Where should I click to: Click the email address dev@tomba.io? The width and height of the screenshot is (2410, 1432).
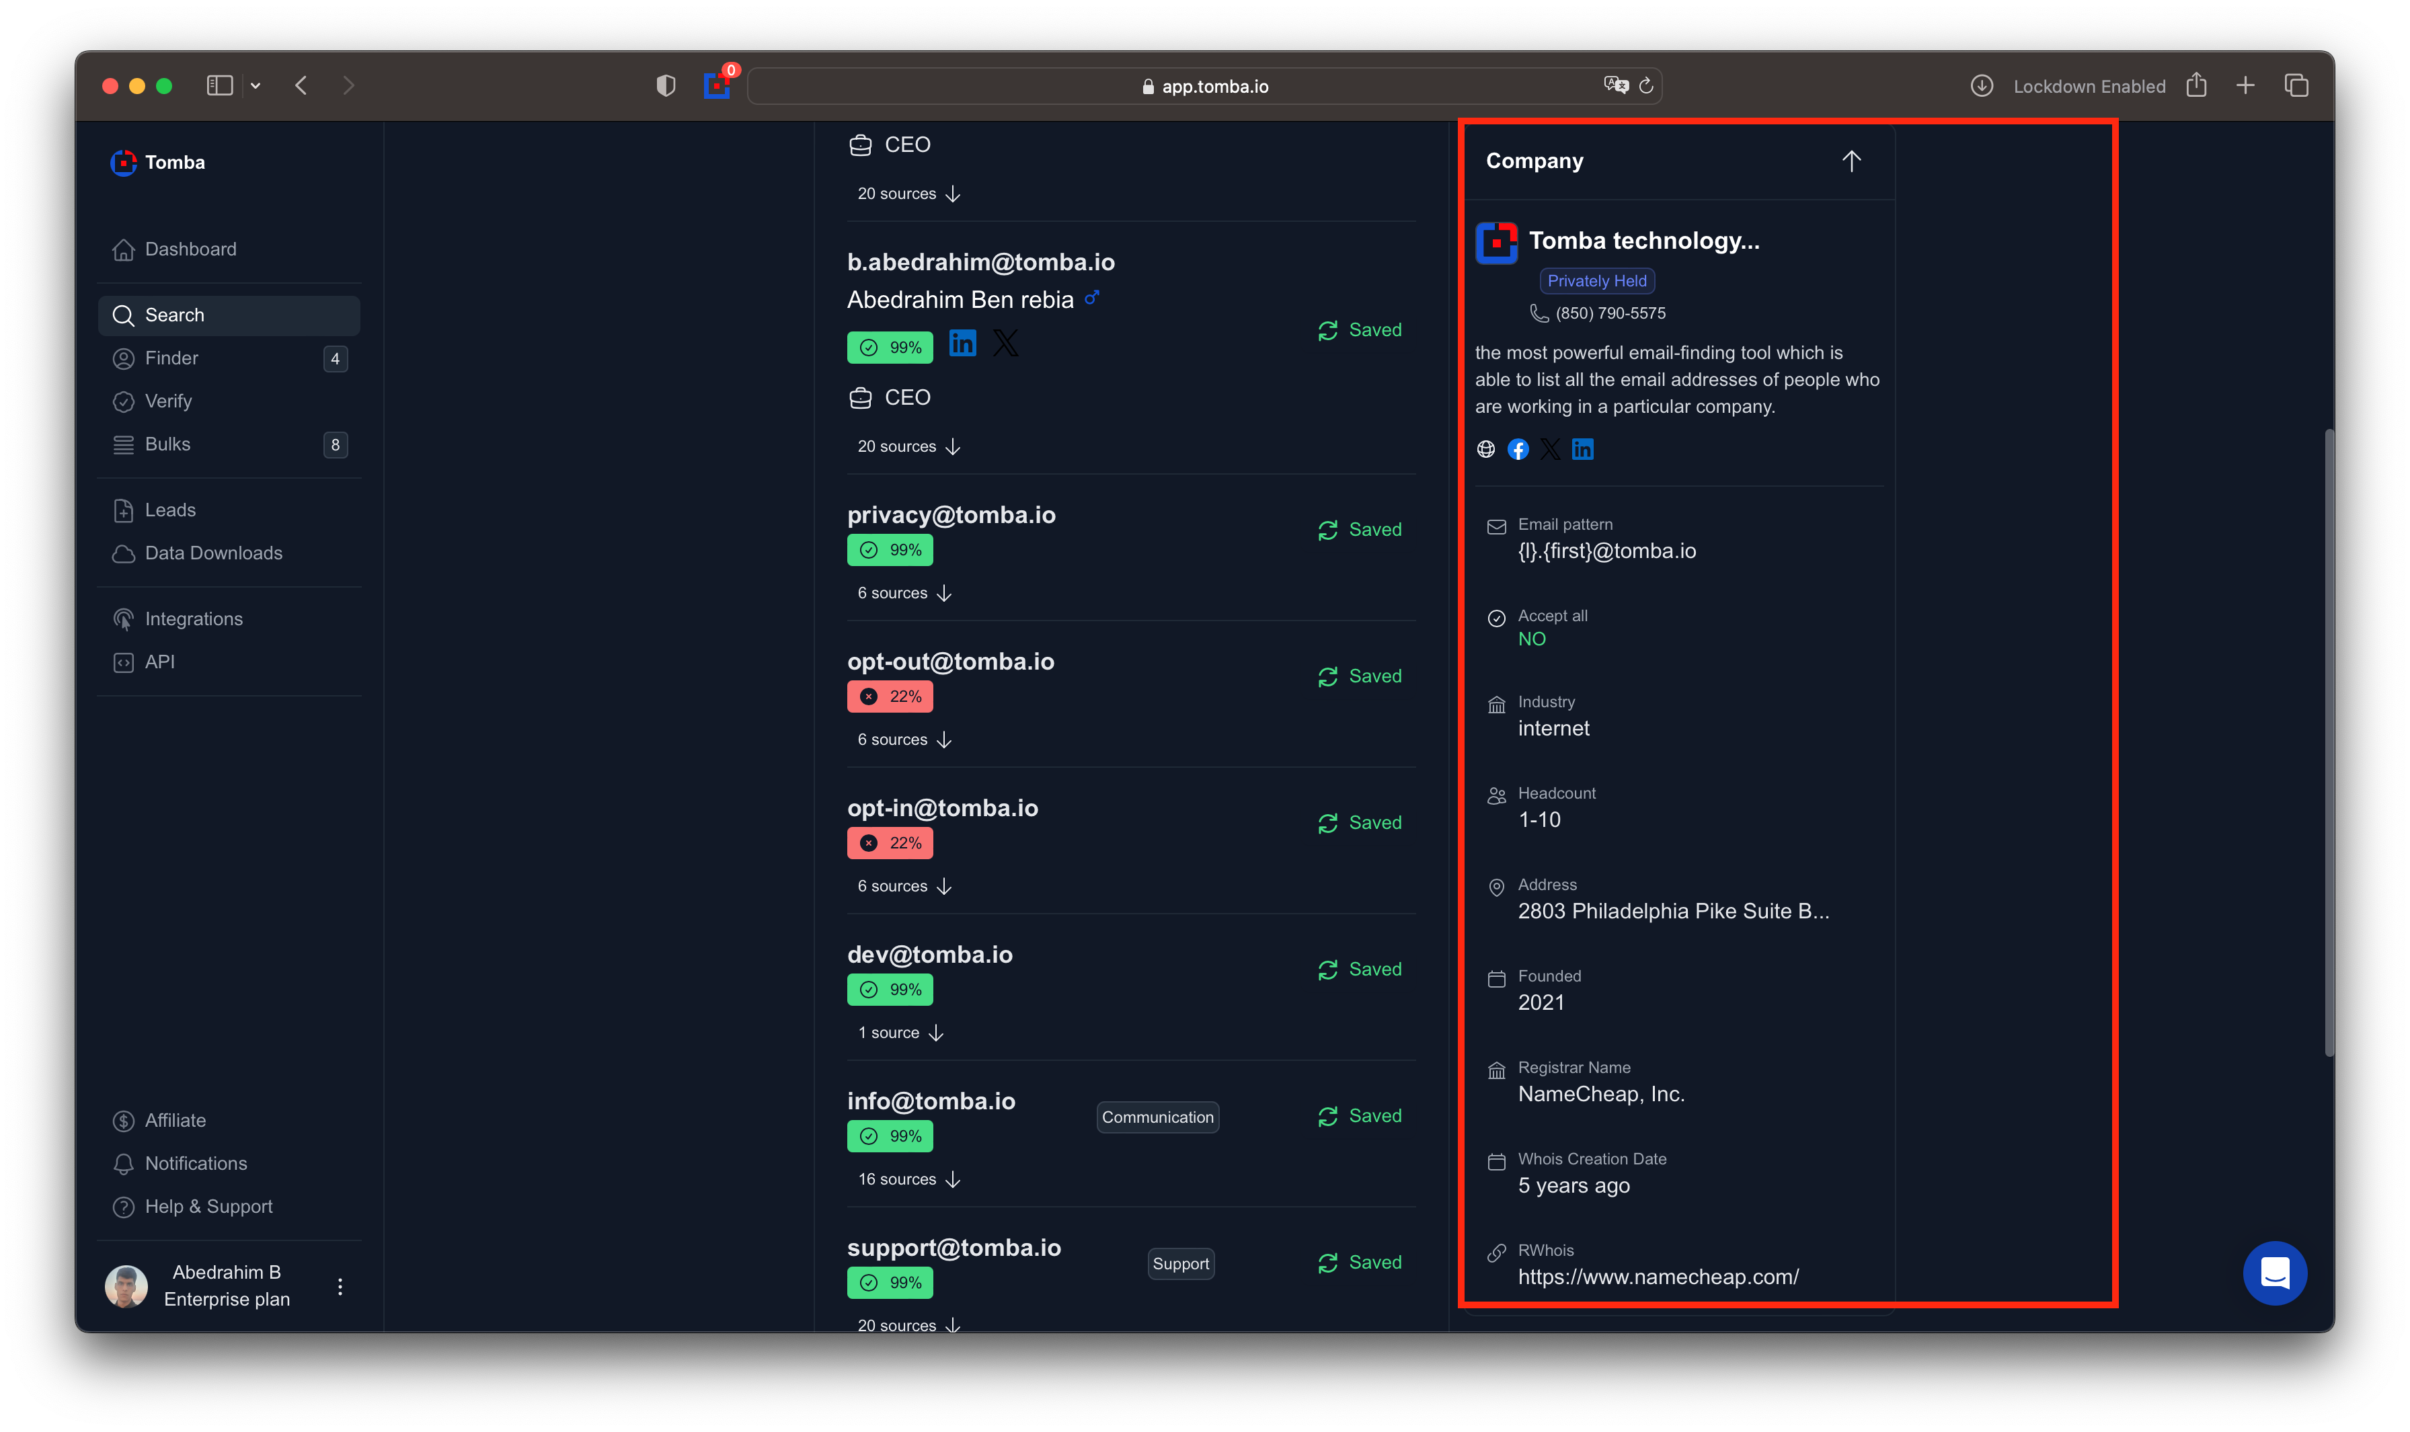pyautogui.click(x=929, y=955)
